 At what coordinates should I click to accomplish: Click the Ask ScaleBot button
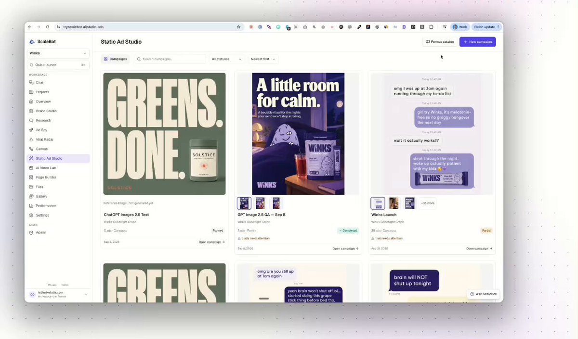coord(484,294)
